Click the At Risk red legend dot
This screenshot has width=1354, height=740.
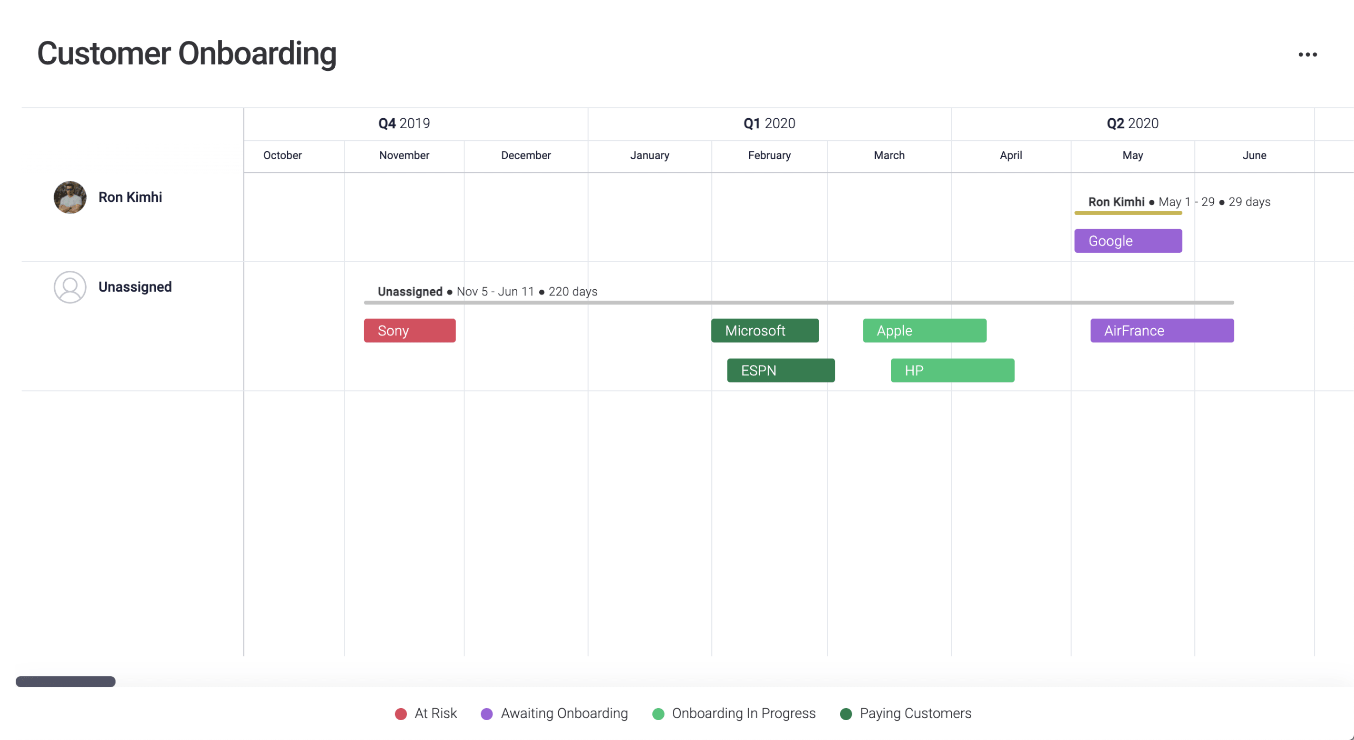[400, 713]
